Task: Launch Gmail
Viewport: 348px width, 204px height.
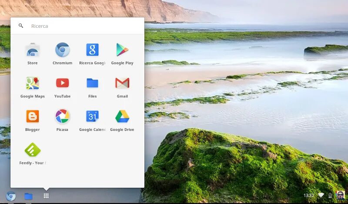Action: click(122, 83)
